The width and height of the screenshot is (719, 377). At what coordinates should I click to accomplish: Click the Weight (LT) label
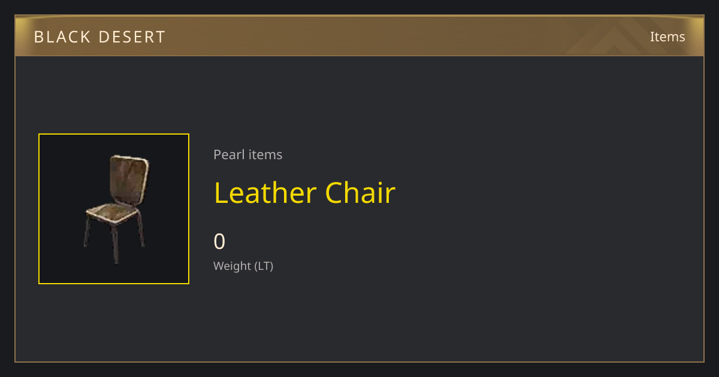[243, 266]
